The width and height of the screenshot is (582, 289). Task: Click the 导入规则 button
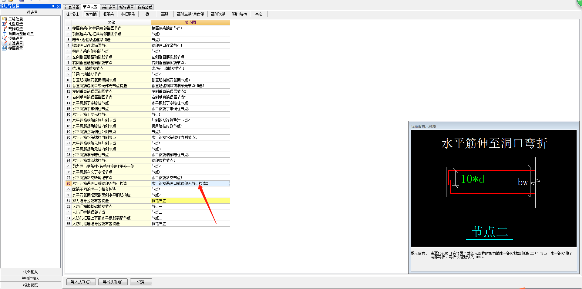point(81,282)
